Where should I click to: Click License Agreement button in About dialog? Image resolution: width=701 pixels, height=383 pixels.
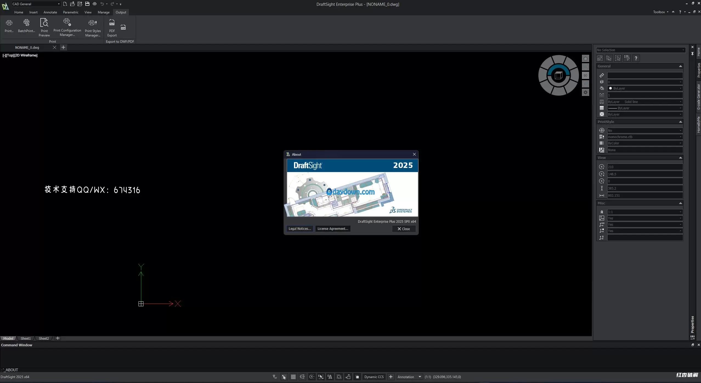point(333,228)
